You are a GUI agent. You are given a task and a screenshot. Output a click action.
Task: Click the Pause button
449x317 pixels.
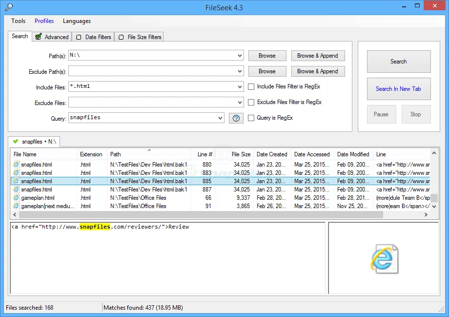point(382,114)
